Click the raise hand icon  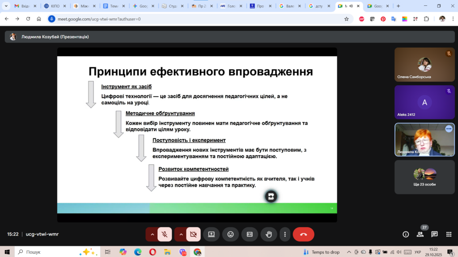coord(269,234)
